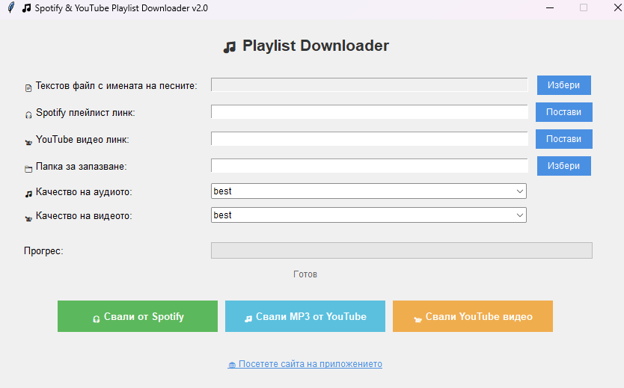Image resolution: width=624 pixels, height=388 pixels.
Task: Click Избери button for the text file
Action: coord(564,85)
